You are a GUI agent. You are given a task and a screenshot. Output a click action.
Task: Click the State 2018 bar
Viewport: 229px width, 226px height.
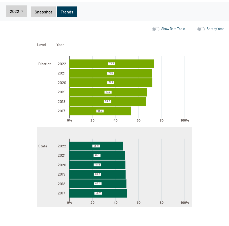[80, 184]
